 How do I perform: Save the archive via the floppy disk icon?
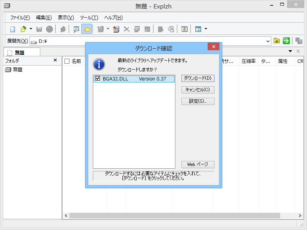coord(40,29)
